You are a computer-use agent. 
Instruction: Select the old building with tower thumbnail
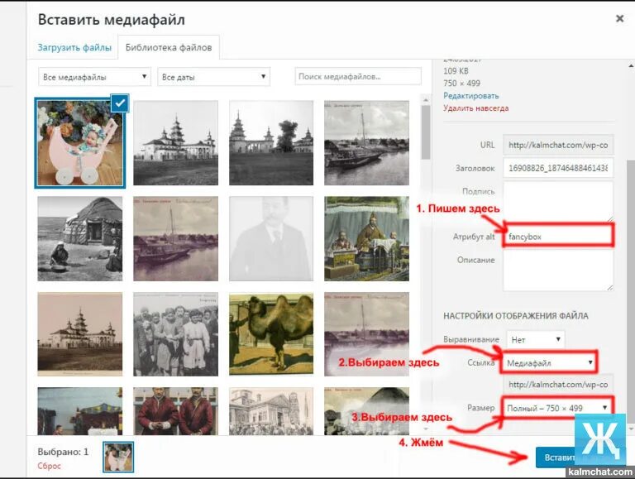click(x=271, y=411)
